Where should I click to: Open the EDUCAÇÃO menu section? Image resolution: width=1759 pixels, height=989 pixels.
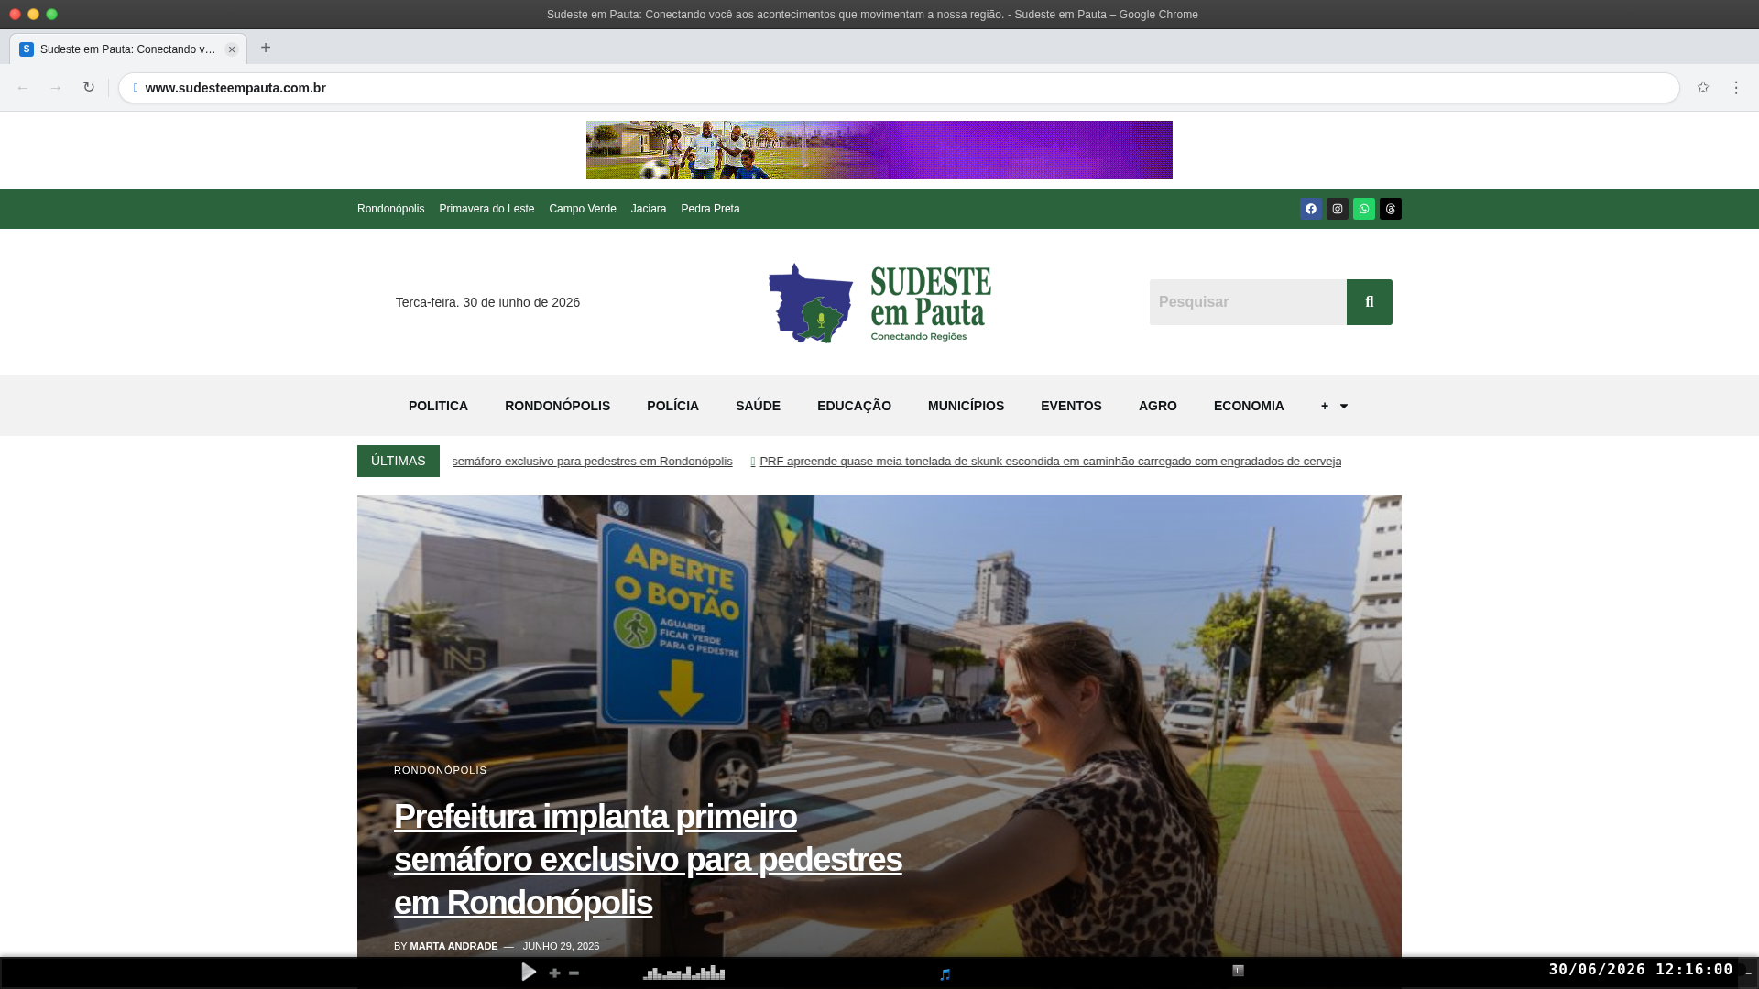click(x=854, y=406)
